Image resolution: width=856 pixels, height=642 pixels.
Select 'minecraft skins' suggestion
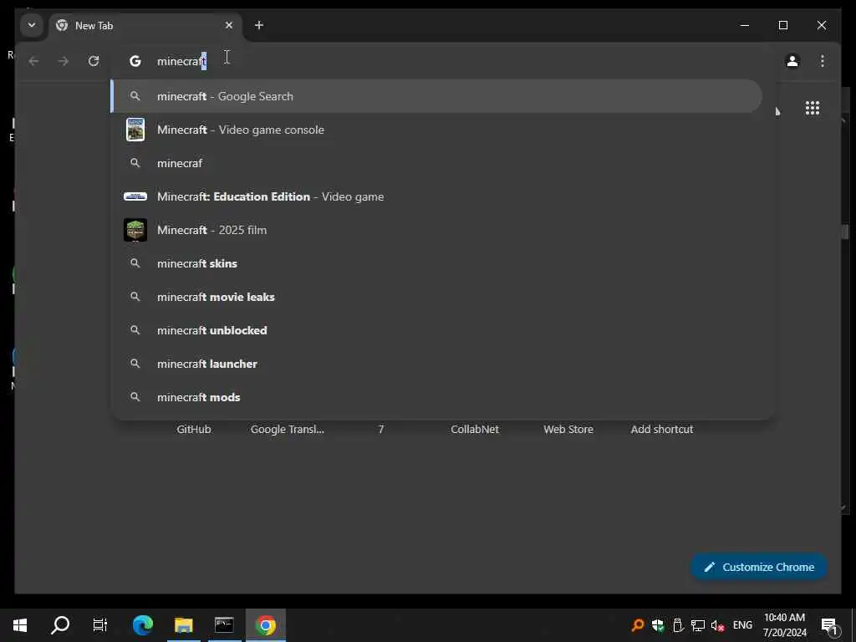436,263
